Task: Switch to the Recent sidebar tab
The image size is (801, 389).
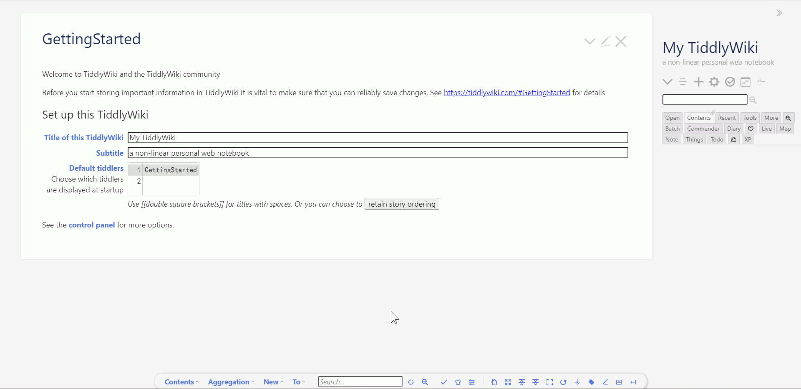Action: click(x=727, y=118)
